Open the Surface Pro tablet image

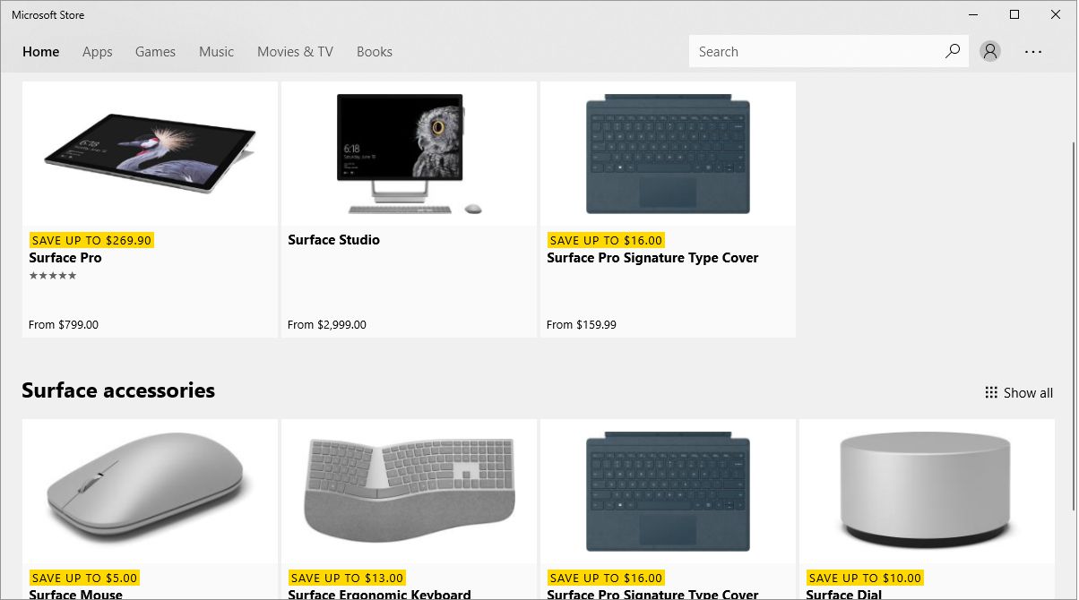click(x=150, y=153)
